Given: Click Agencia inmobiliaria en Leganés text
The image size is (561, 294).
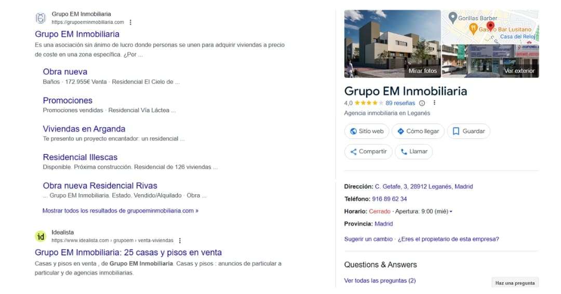Looking at the screenshot, I should point(387,113).
